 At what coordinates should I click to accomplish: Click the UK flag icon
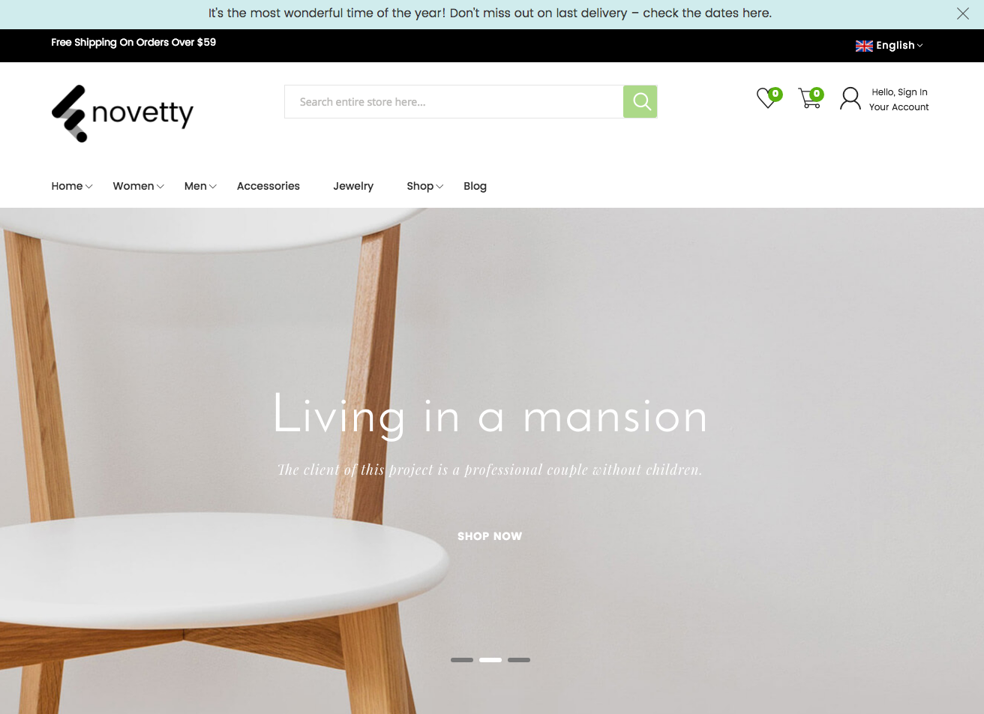pyautogui.click(x=864, y=46)
